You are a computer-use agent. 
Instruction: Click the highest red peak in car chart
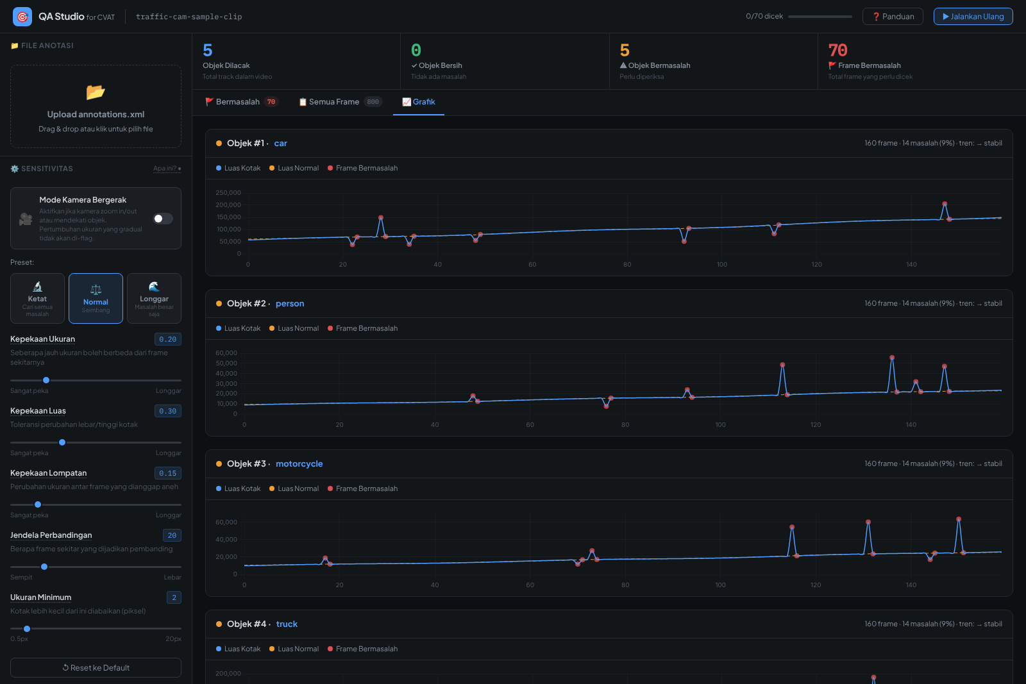(x=945, y=204)
